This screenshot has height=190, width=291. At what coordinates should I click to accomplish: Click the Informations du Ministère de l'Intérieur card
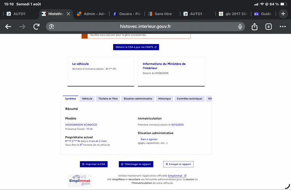tap(171, 72)
